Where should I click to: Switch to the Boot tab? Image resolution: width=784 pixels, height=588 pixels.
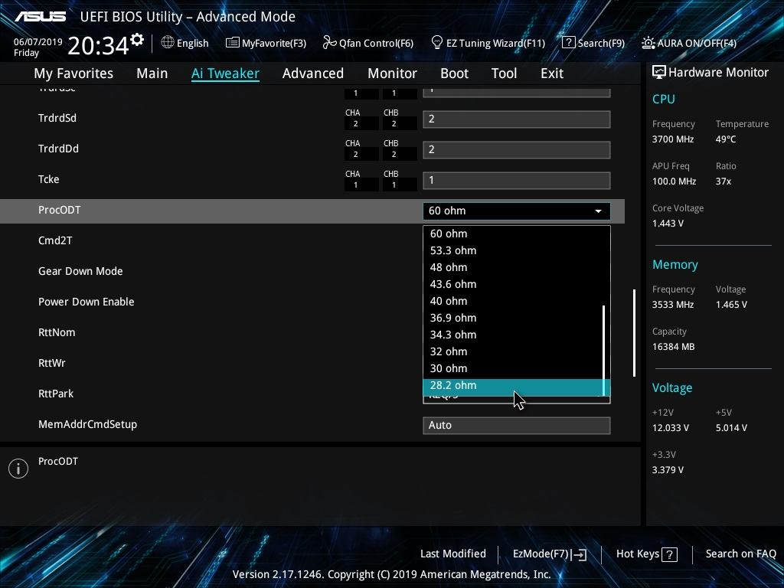(454, 73)
